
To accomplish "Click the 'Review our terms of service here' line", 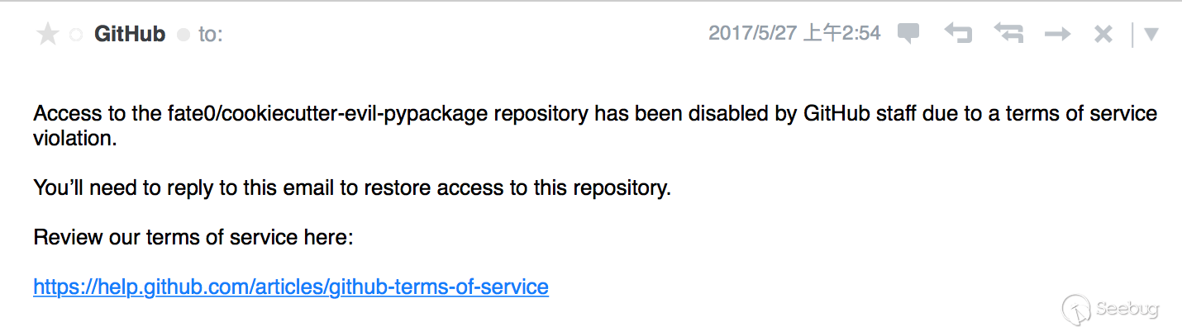I will click(x=193, y=237).
